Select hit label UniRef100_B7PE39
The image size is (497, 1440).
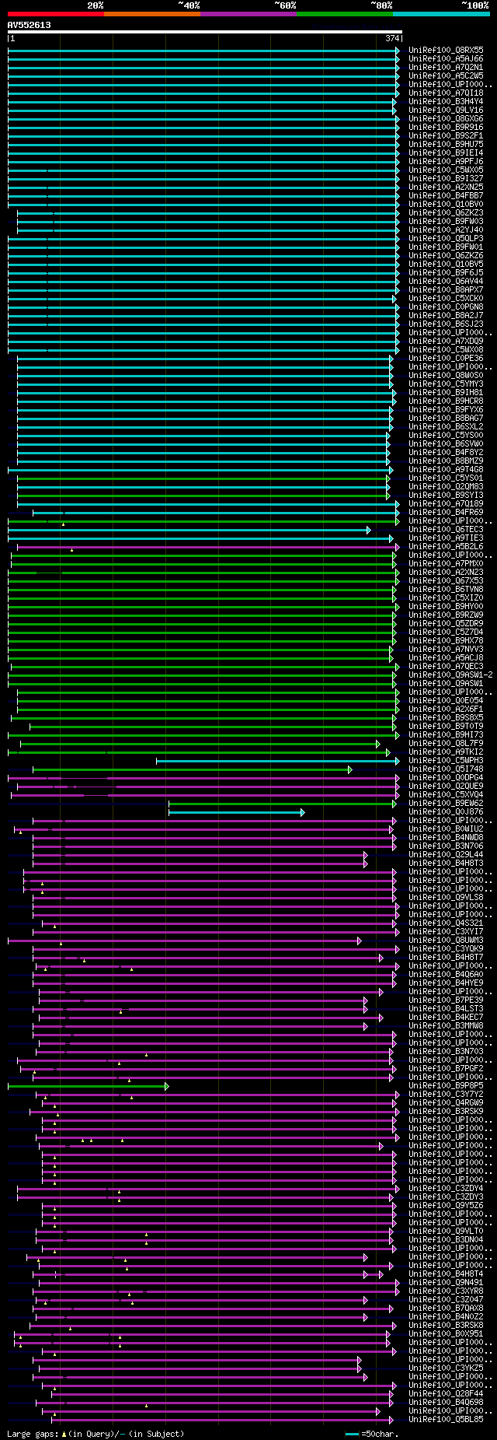(x=446, y=1000)
